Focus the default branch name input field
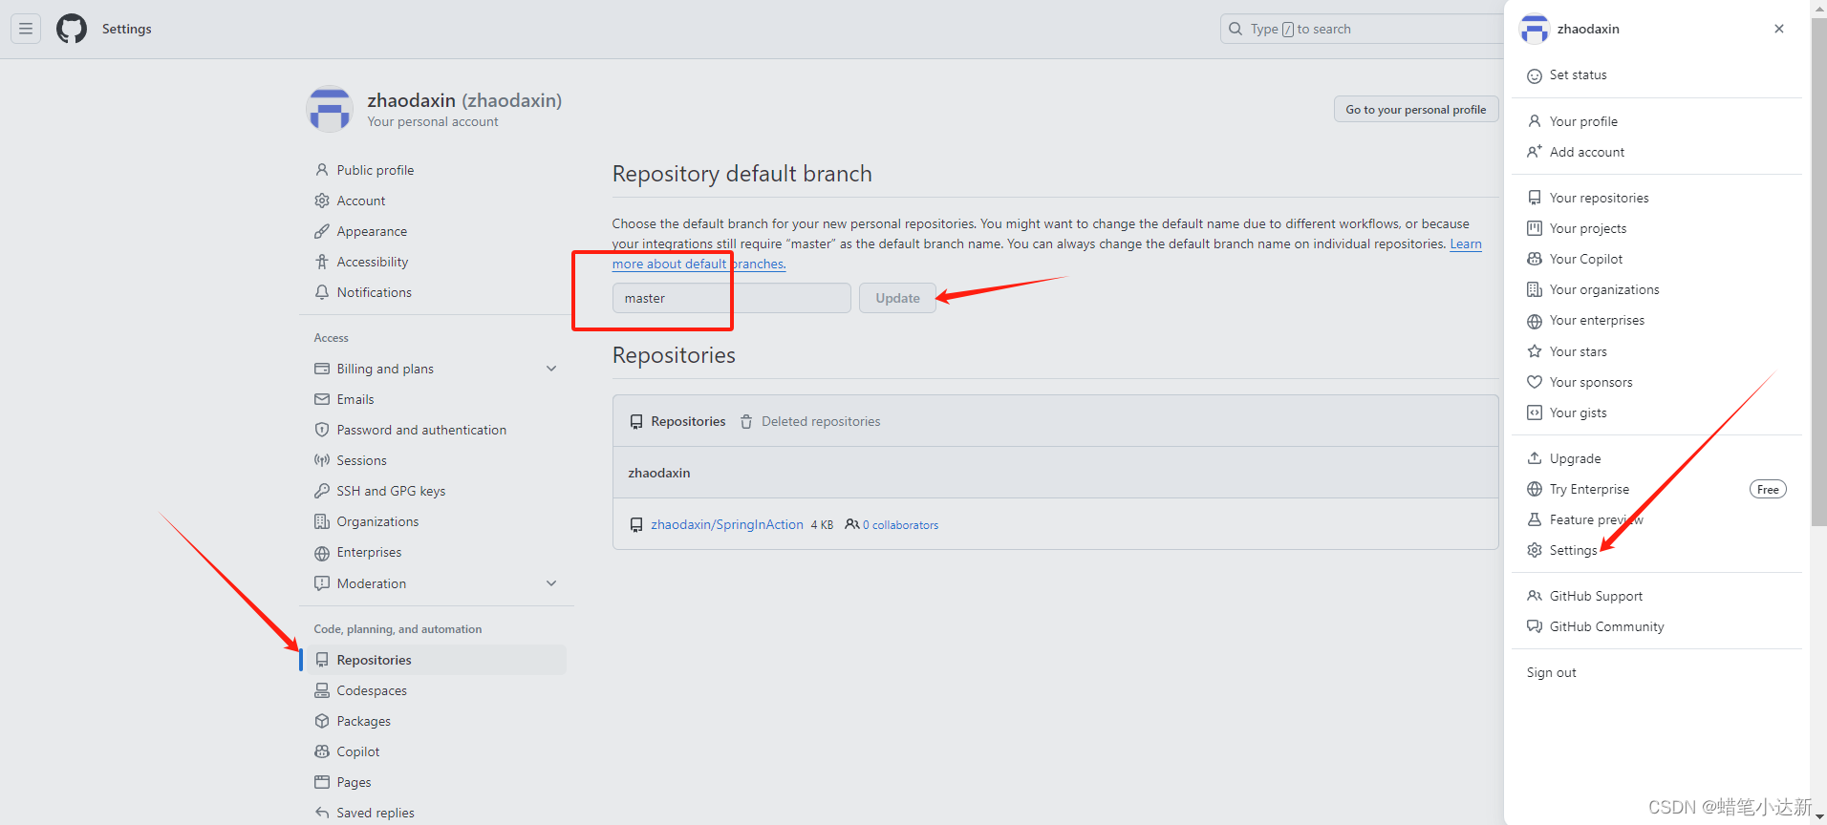This screenshot has width=1827, height=825. 731,298
